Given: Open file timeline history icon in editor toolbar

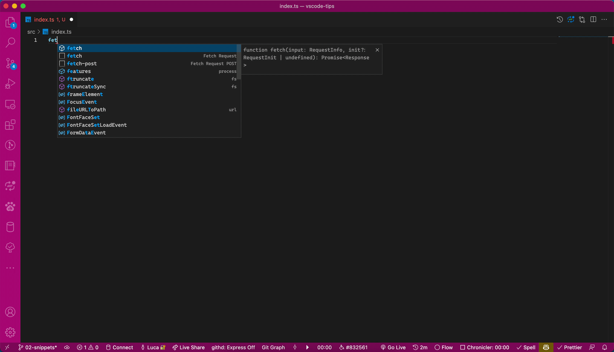Looking at the screenshot, I should 560,20.
